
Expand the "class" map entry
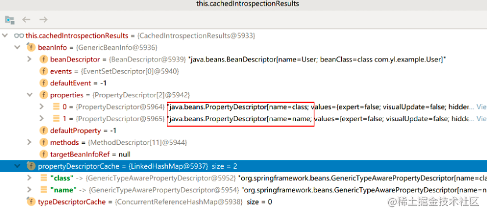click(30, 178)
